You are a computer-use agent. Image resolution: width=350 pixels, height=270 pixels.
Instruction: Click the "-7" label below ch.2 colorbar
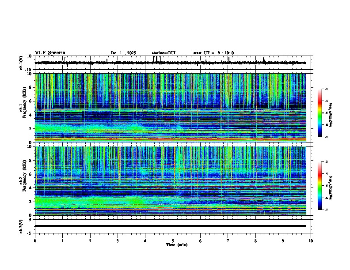[x=326, y=210]
